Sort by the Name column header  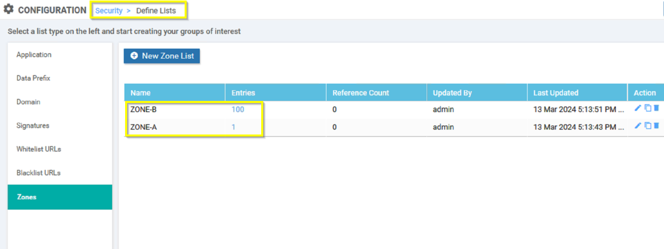click(x=175, y=92)
